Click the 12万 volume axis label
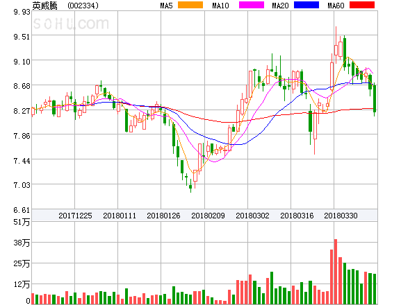This screenshot has width=417, height=305. 22,285
